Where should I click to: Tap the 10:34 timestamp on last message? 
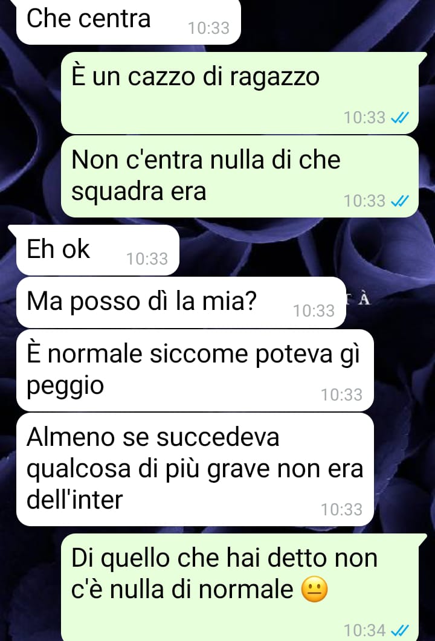pos(365,630)
